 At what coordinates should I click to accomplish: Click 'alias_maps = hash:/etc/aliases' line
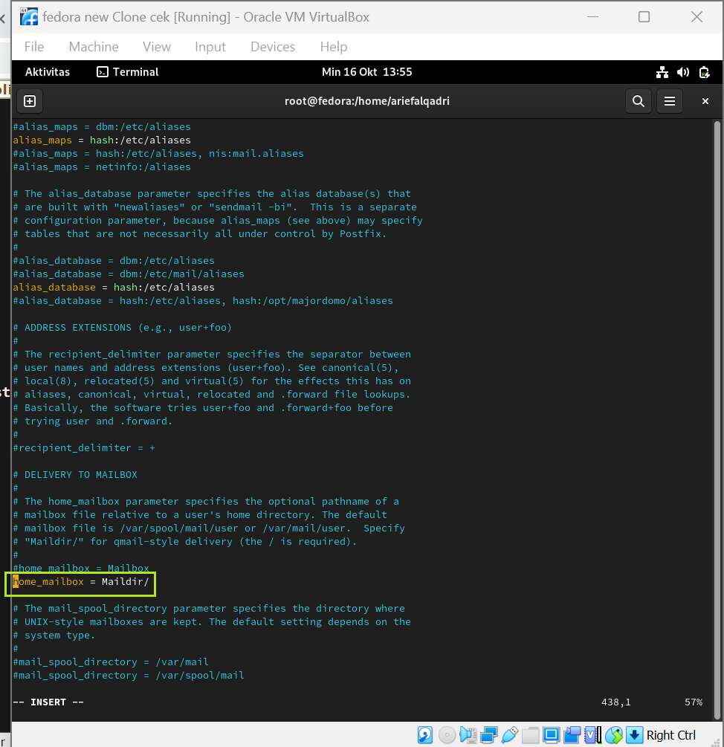[102, 140]
